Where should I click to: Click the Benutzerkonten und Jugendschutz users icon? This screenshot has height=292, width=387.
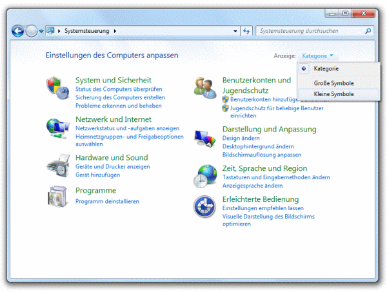coord(205,88)
